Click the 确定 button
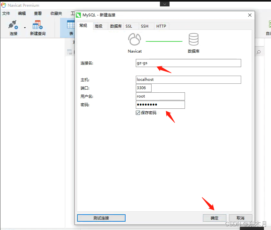 [x=214, y=218]
